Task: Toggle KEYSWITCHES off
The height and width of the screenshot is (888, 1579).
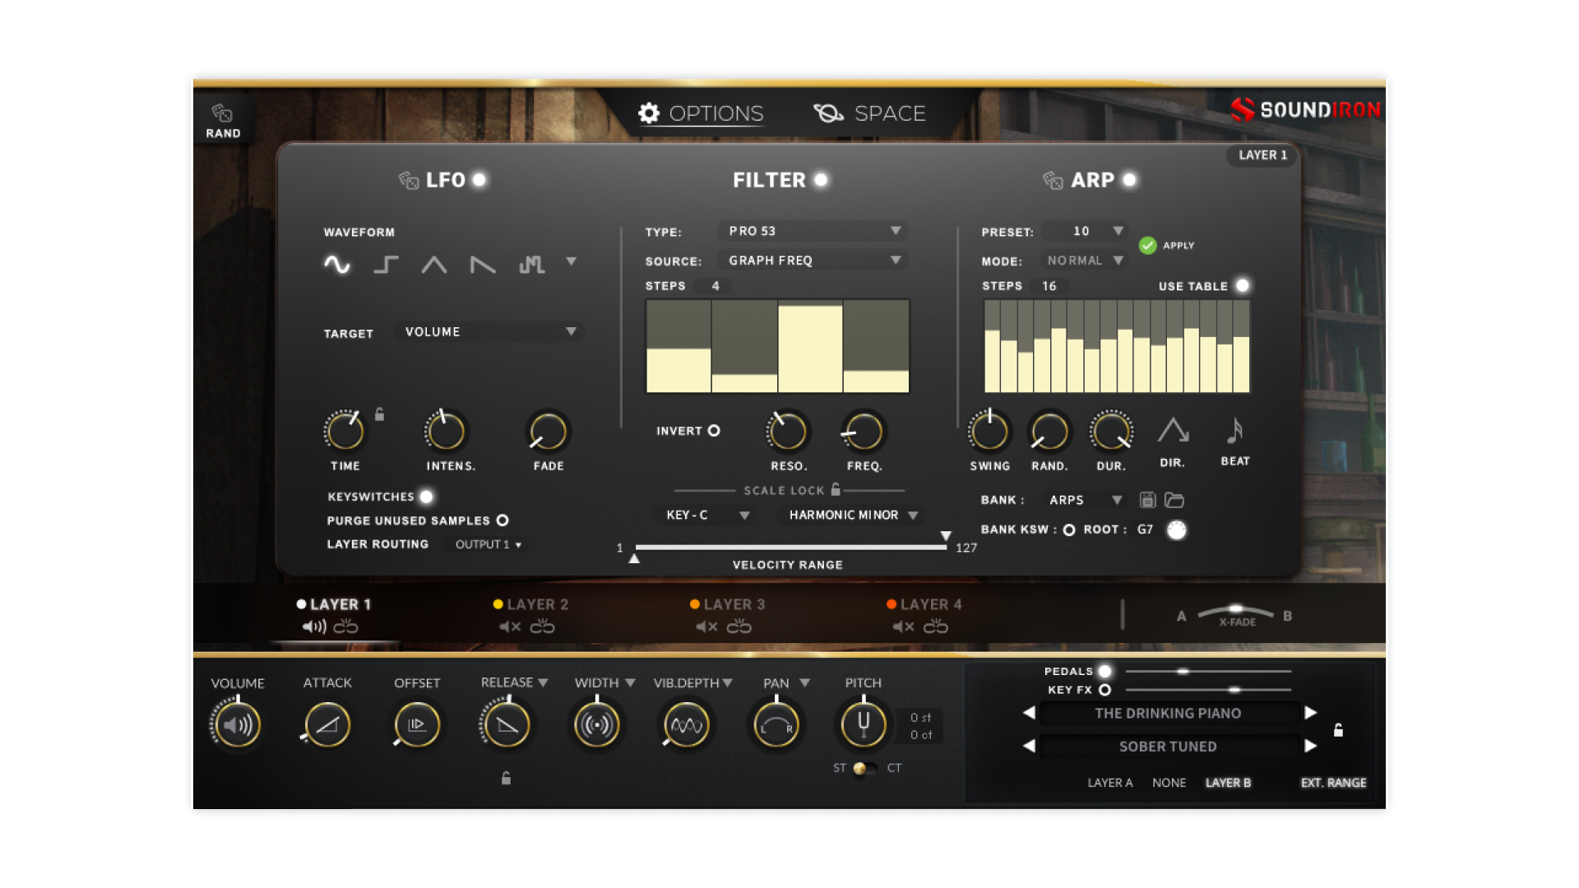Action: point(427,496)
